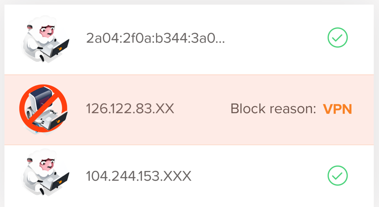Click the blocked robot icon with prohibition sign
The image size is (379, 207).
coord(43,109)
